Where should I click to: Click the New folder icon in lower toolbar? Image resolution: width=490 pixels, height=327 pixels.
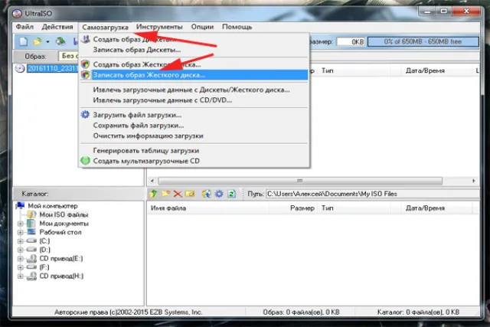click(165, 194)
